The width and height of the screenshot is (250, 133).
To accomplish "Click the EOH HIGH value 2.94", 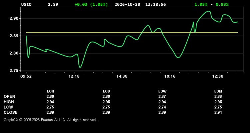I will click(x=50, y=102).
